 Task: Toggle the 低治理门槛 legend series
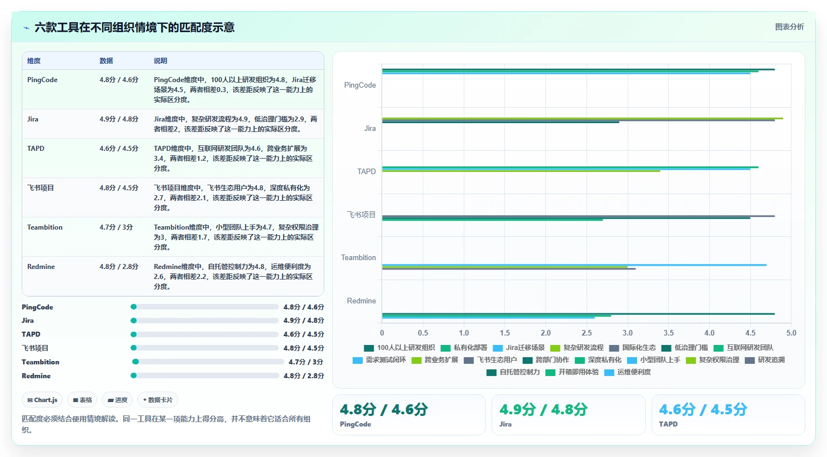pyautogui.click(x=685, y=348)
